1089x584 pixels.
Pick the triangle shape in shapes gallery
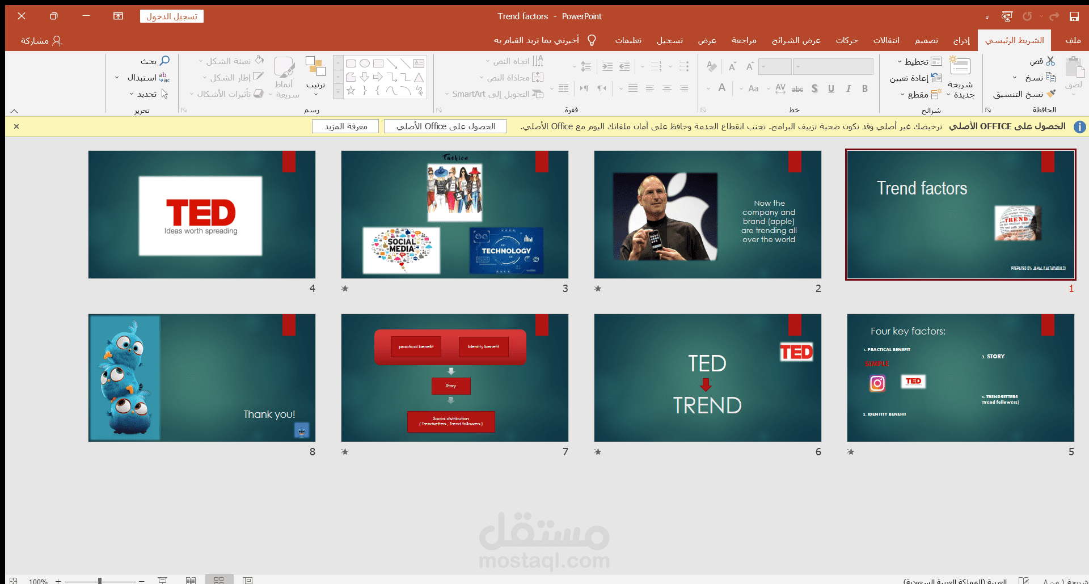click(419, 77)
